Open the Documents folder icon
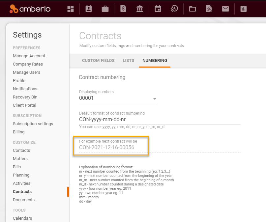The width and height of the screenshot is (266, 222). point(192,9)
